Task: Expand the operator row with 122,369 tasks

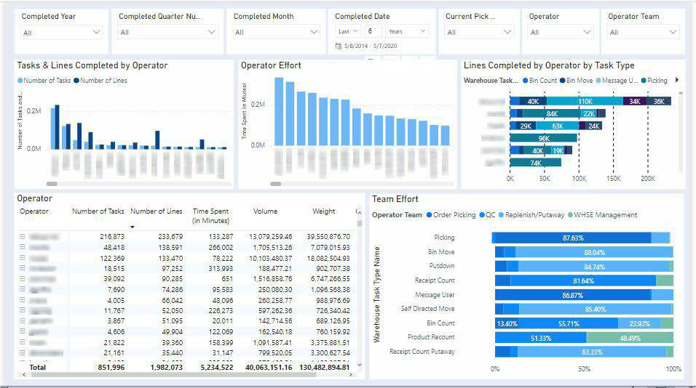Action: click(x=22, y=257)
